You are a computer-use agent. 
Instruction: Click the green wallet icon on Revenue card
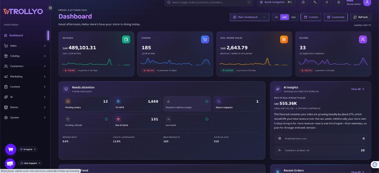coord(126,39)
